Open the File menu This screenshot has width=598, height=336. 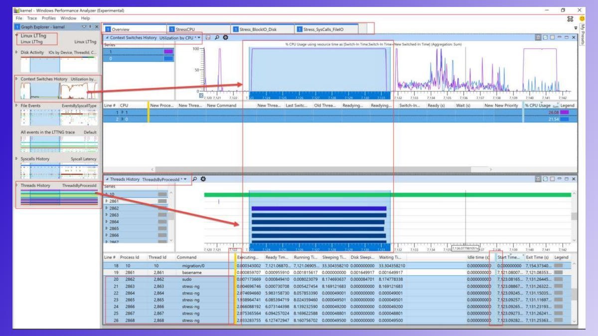tap(18, 18)
